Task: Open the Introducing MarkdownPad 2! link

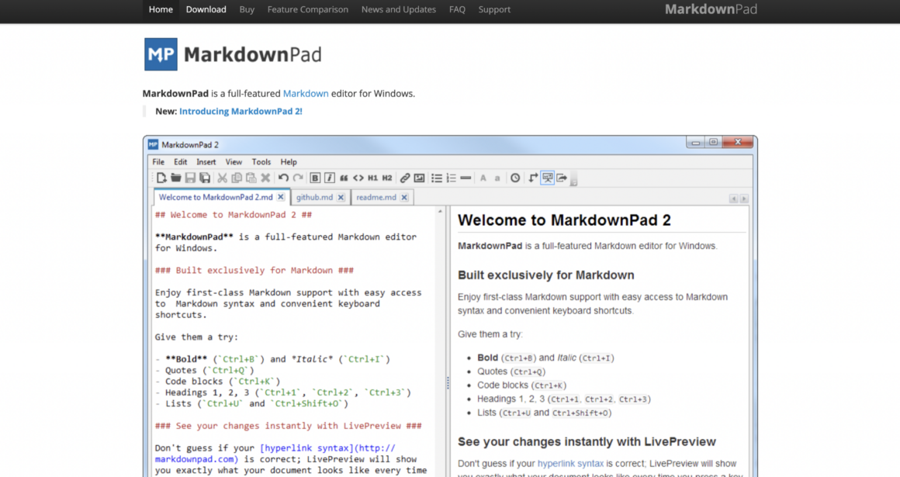Action: [x=241, y=112]
